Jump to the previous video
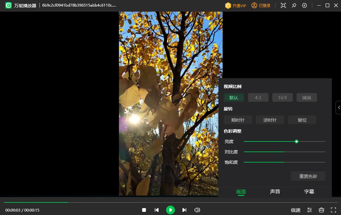Screen dimensions: 341x215 (157, 210)
